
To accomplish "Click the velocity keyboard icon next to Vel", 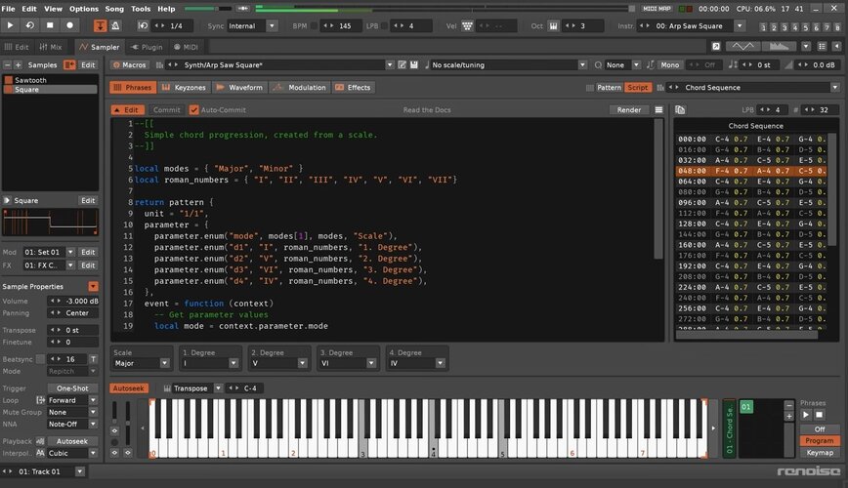I will [x=467, y=26].
